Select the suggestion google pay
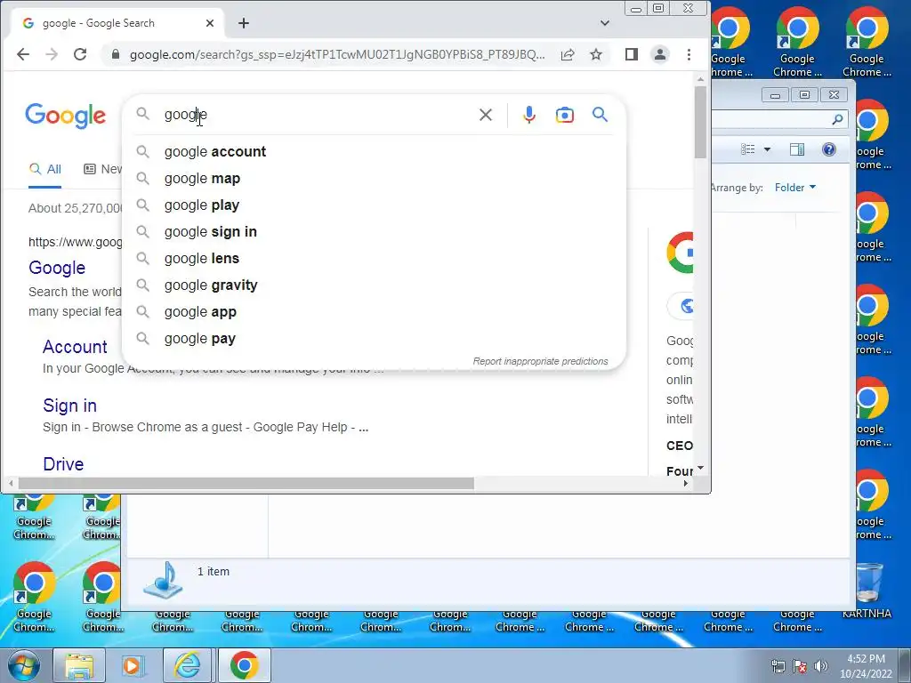911x683 pixels. tap(375, 339)
